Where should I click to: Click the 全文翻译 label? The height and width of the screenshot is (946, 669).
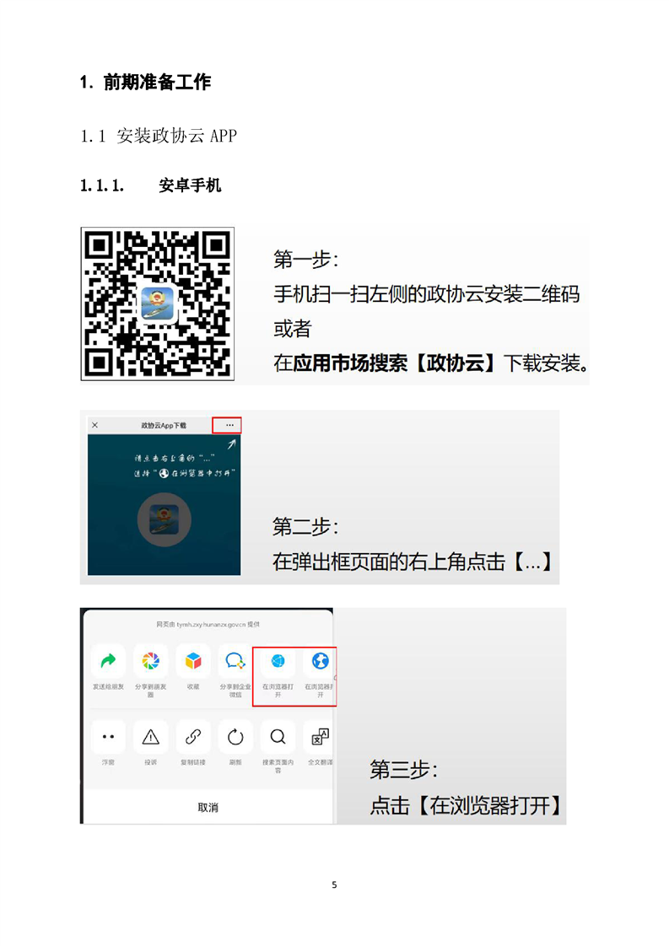click(320, 762)
